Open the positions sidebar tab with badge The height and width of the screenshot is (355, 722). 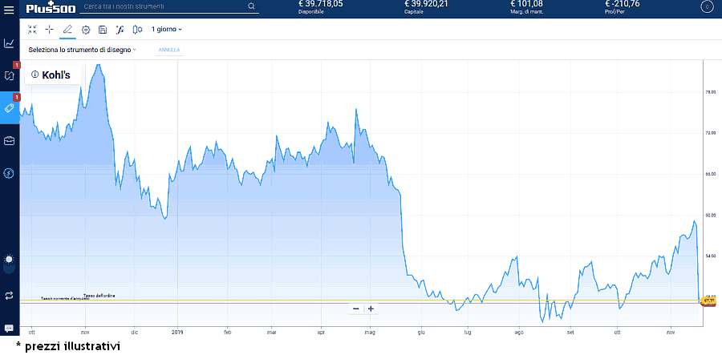pyautogui.click(x=9, y=75)
